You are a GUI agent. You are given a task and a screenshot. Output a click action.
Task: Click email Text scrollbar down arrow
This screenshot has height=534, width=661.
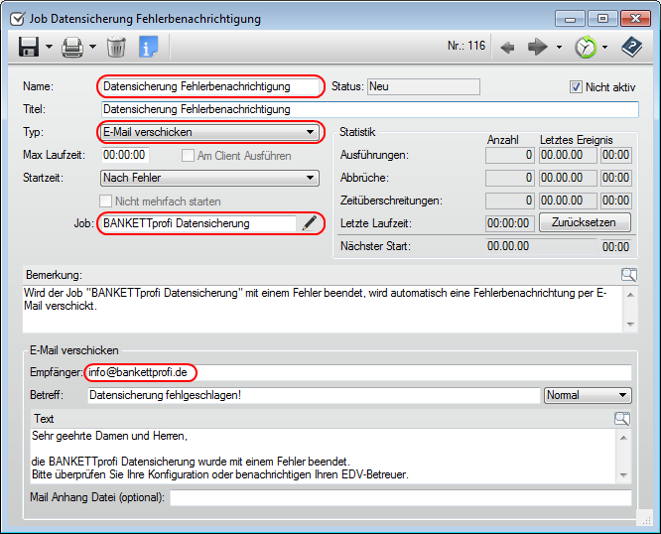pos(623,475)
